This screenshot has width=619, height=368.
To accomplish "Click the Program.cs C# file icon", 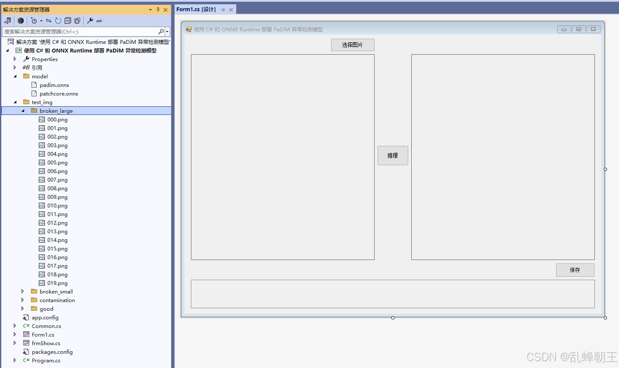I will [x=26, y=360].
